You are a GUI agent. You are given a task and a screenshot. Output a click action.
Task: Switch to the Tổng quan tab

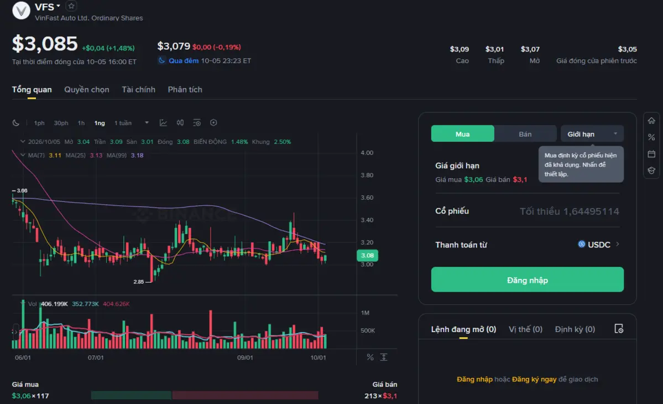click(32, 90)
